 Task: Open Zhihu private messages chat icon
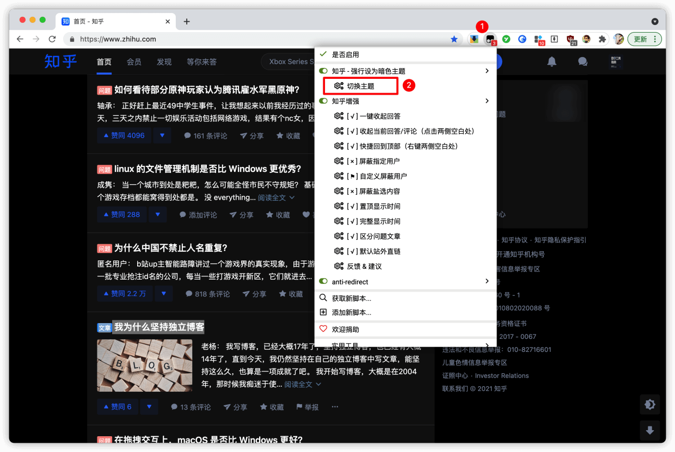[x=582, y=61]
